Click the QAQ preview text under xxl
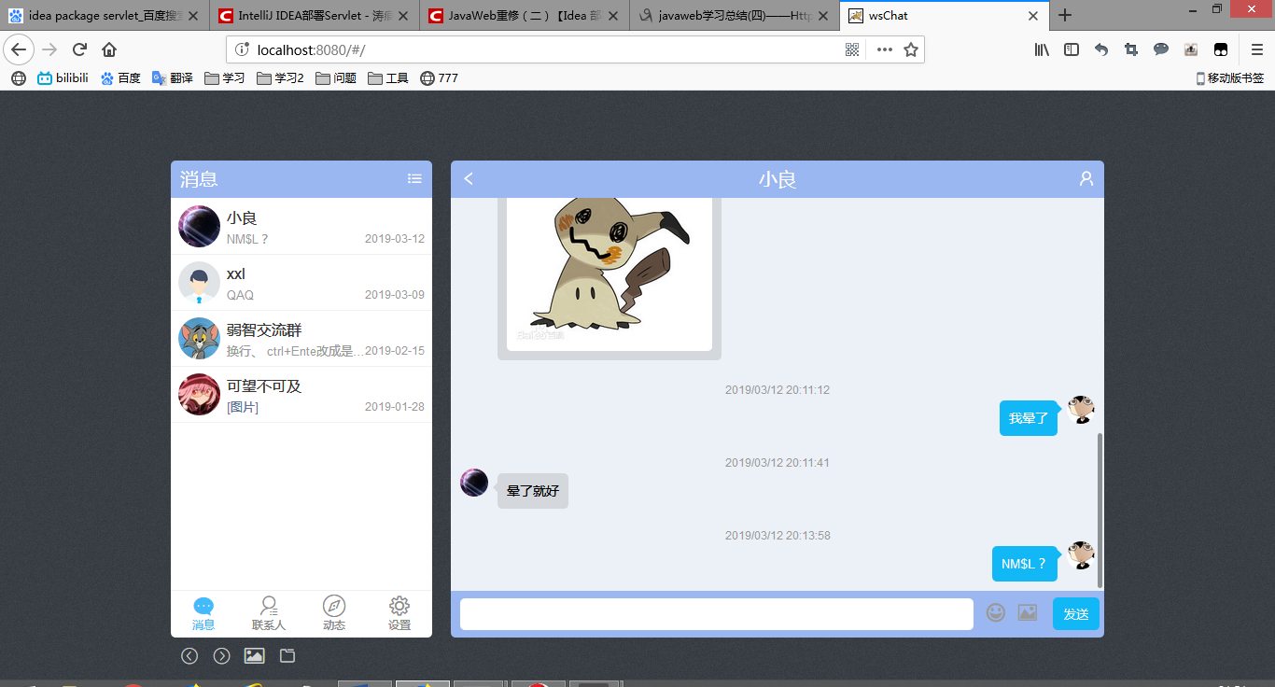Image resolution: width=1275 pixels, height=687 pixels. [240, 295]
